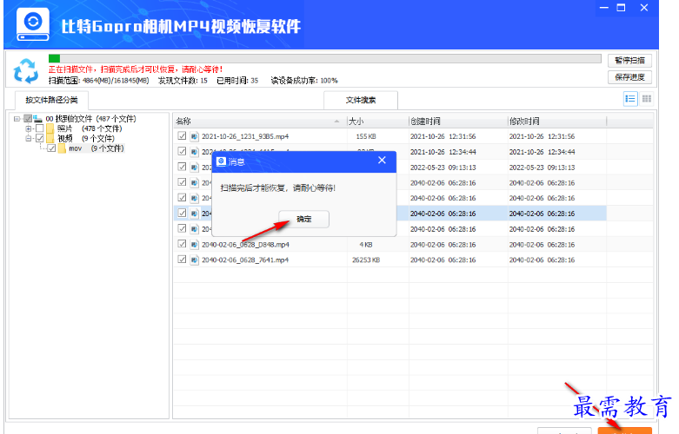
Task: Collapse the 找到的文件 root tree node
Action: (17, 118)
